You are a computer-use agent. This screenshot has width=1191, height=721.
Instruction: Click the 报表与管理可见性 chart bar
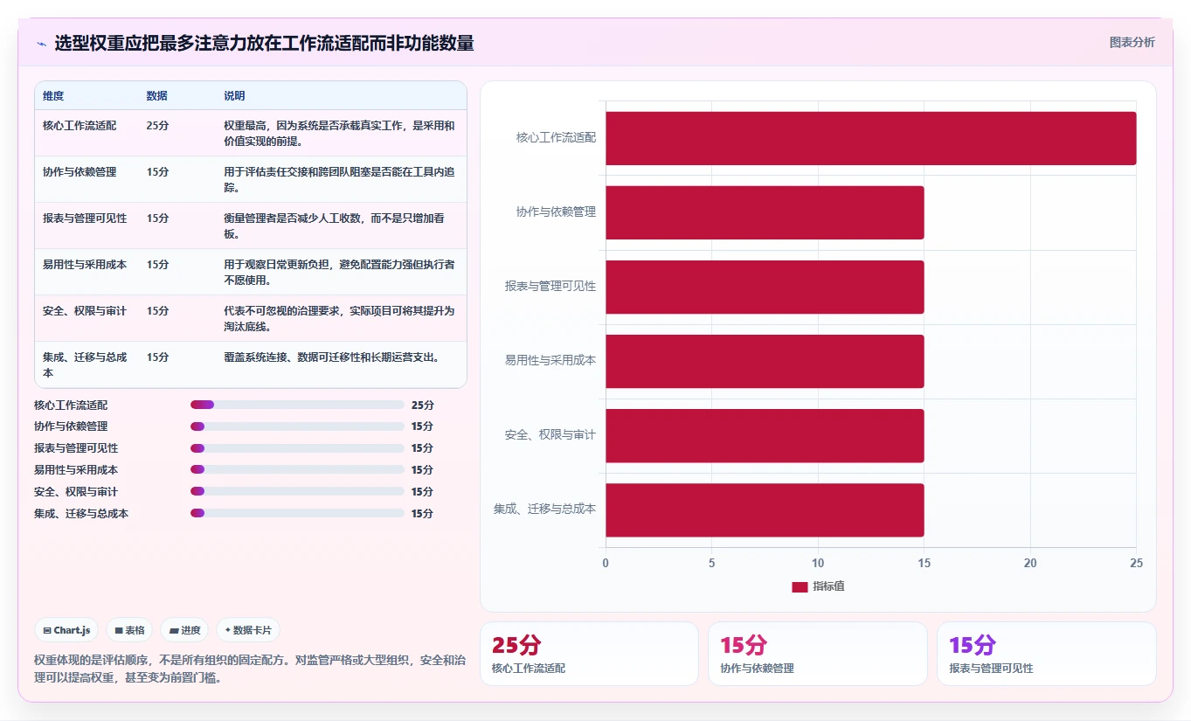click(x=765, y=287)
